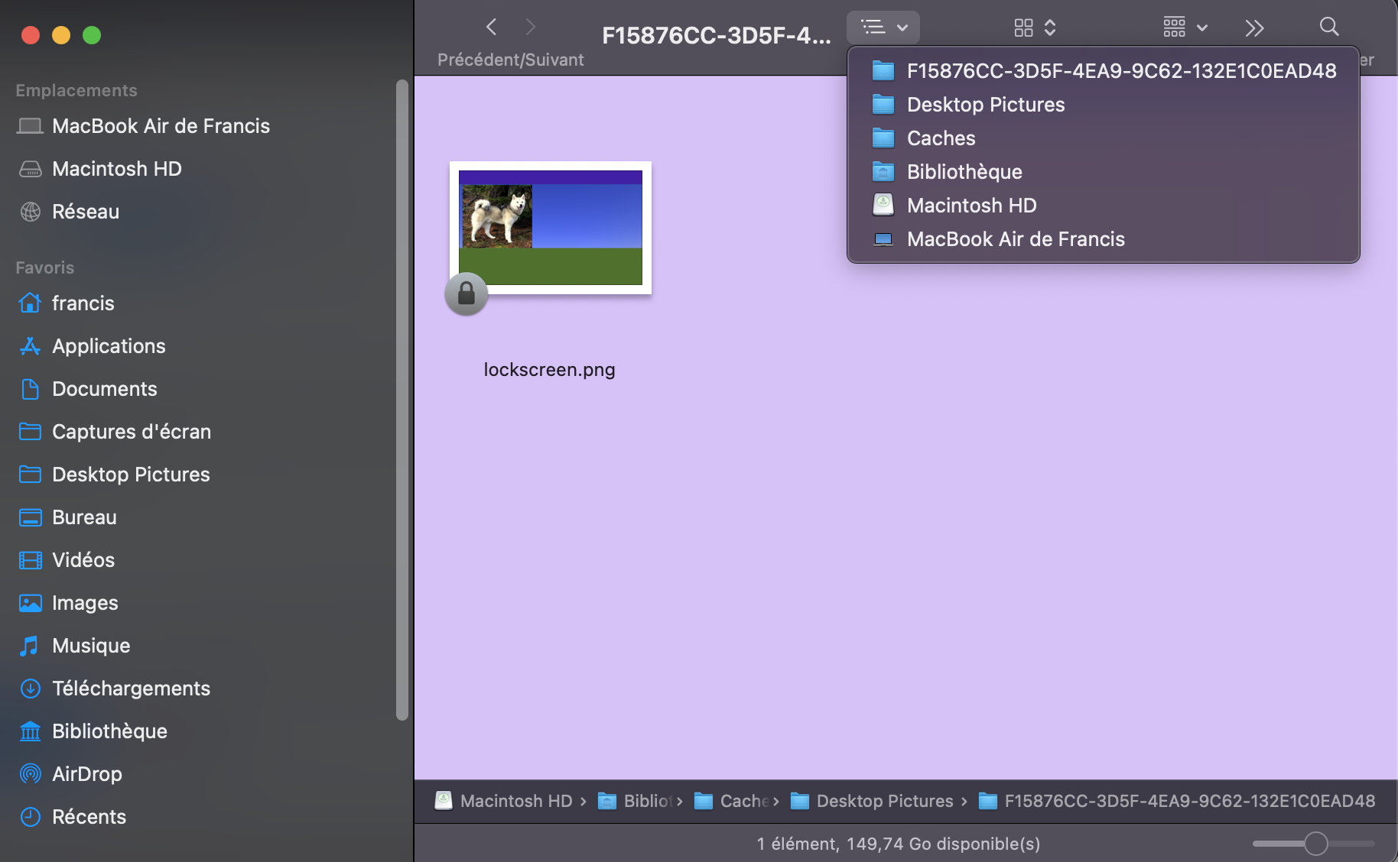Click the sidebar scrollbar
This screenshot has height=862, width=1398.
(402, 400)
